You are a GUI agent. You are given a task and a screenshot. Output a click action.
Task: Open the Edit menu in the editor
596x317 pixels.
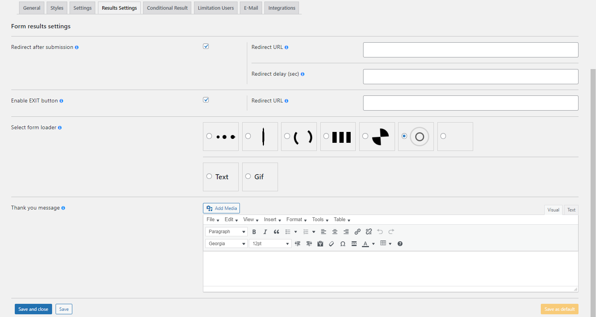[231, 220]
